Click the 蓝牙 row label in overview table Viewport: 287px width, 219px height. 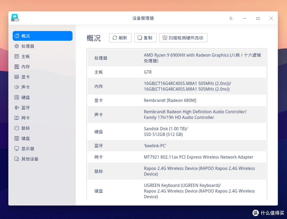click(x=99, y=146)
